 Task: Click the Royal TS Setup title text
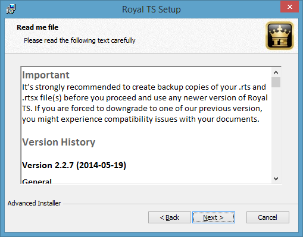point(151,10)
